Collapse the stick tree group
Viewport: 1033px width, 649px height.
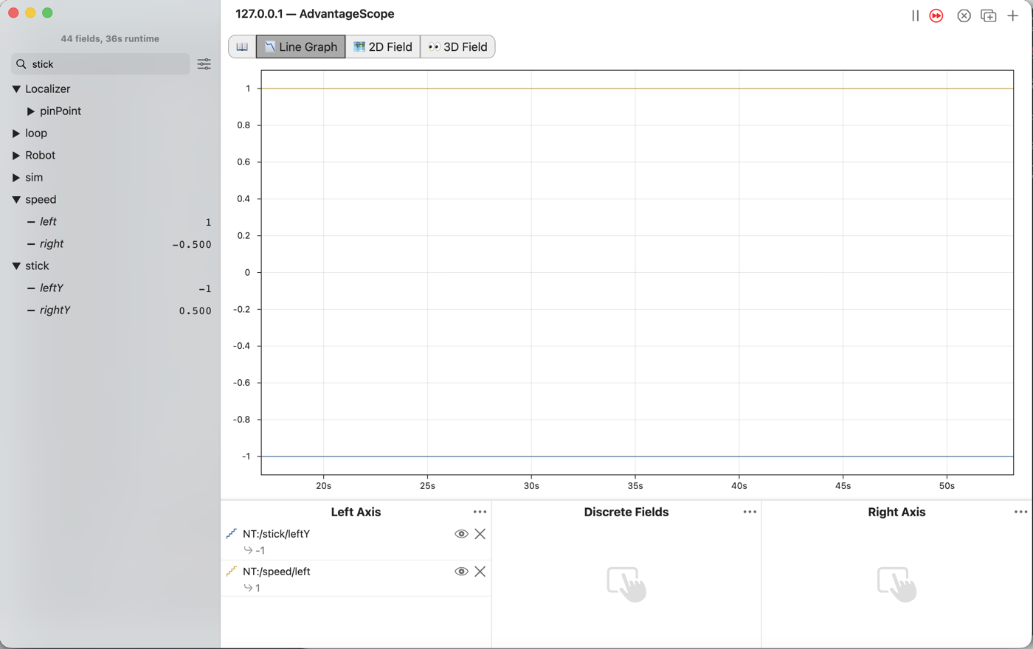pyautogui.click(x=16, y=266)
